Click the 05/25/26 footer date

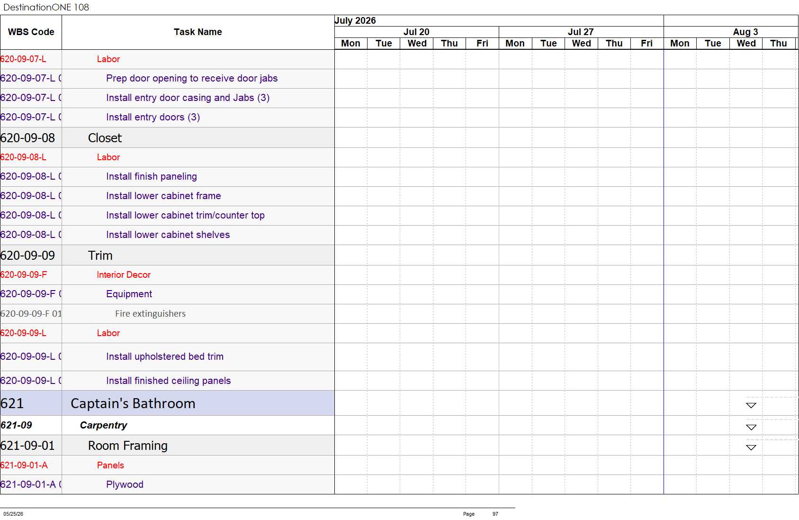pos(13,514)
